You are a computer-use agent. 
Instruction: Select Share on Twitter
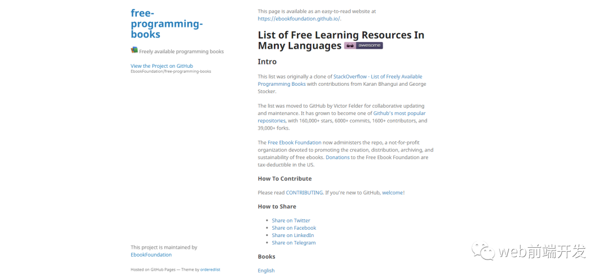[x=291, y=220]
